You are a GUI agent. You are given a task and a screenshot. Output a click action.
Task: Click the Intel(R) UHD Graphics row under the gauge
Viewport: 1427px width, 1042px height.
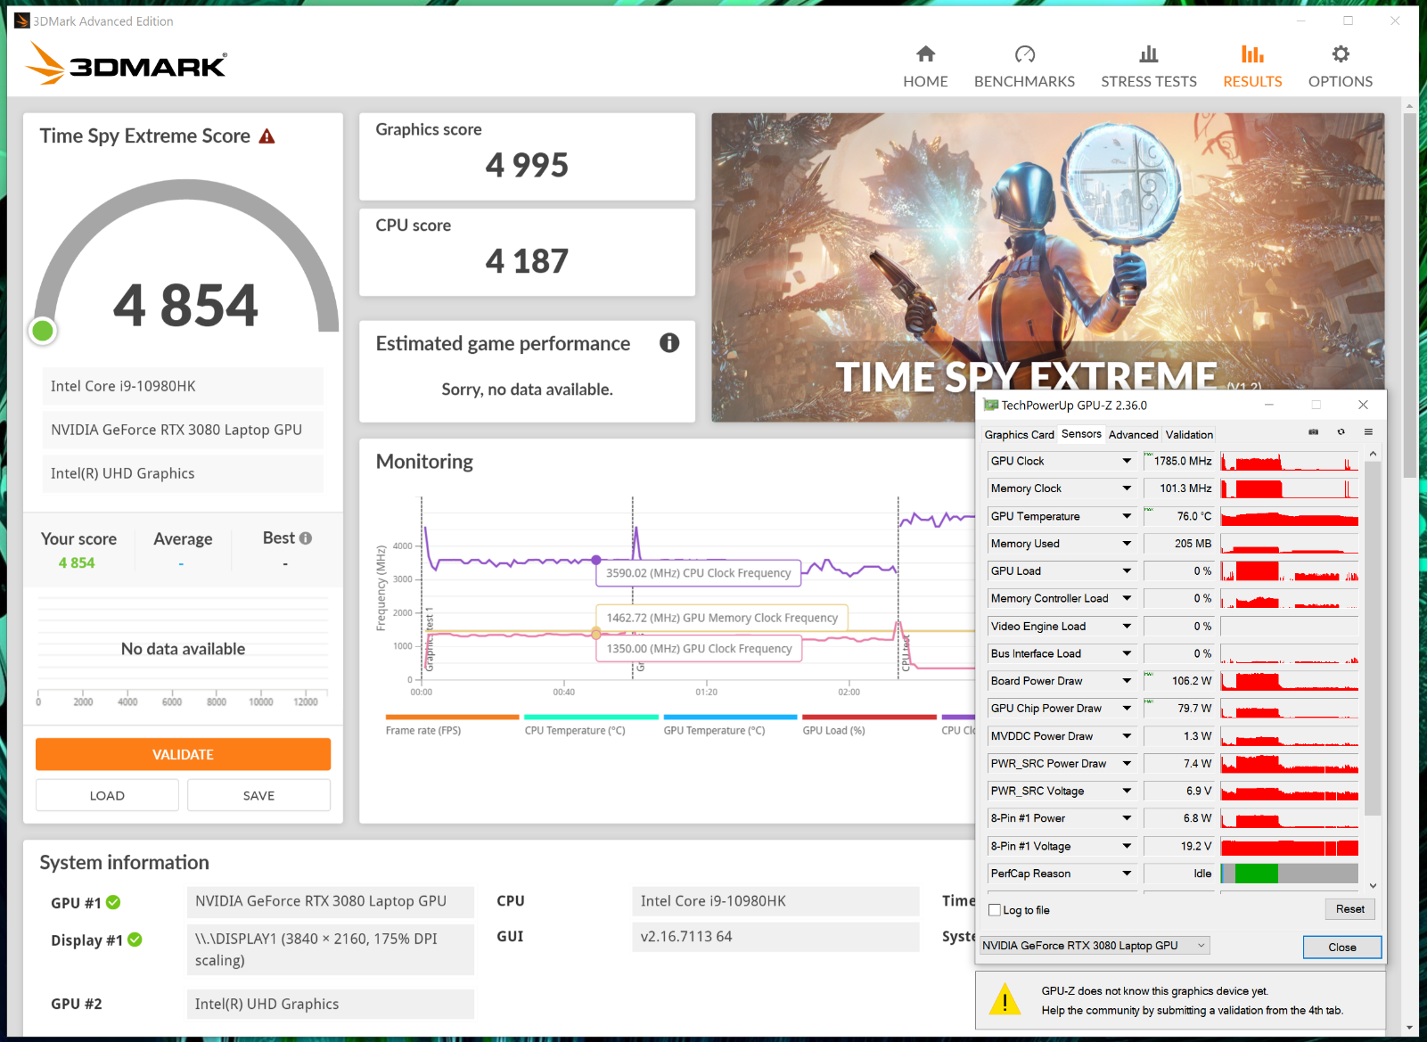click(183, 473)
